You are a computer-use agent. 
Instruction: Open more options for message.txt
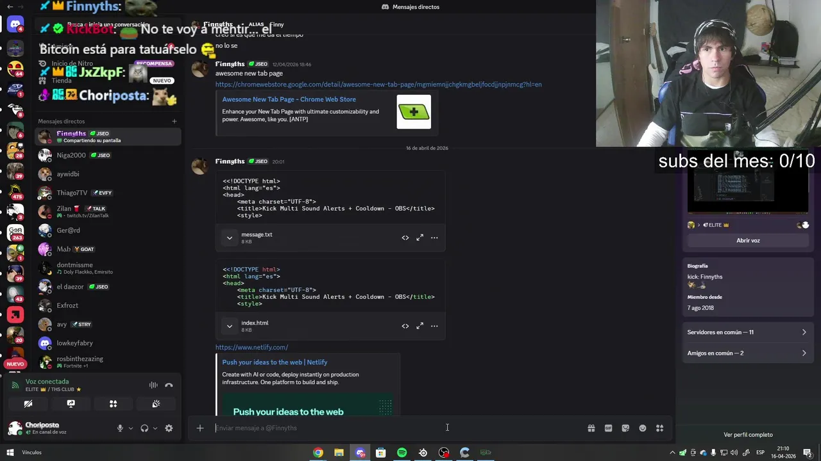coord(434,238)
